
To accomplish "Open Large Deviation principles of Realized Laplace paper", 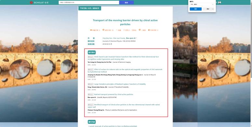I will click(x=120, y=84).
